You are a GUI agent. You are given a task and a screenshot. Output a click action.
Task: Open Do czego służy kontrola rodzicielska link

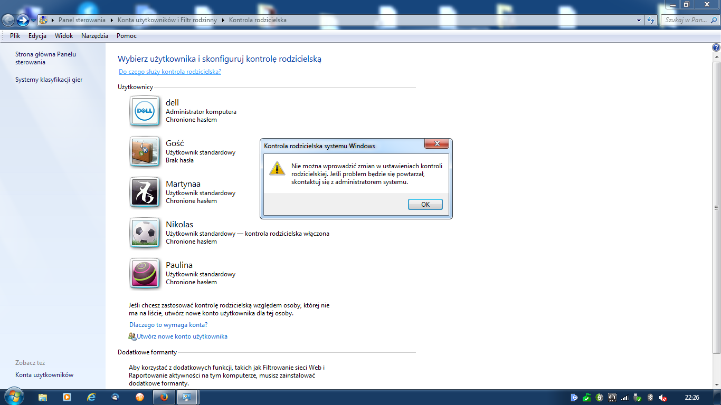click(x=170, y=72)
